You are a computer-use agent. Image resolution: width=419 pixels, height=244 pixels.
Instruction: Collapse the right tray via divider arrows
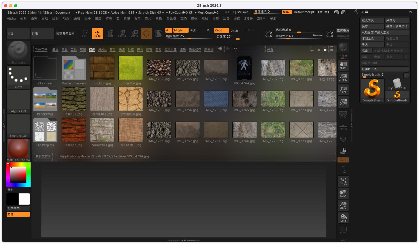(x=352, y=125)
